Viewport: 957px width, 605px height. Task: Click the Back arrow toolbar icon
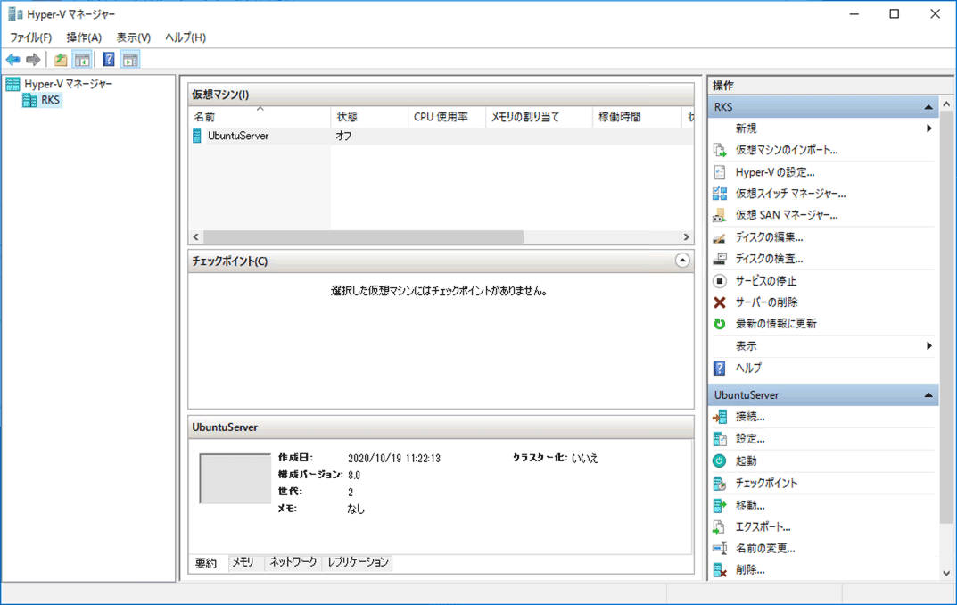tap(12, 59)
